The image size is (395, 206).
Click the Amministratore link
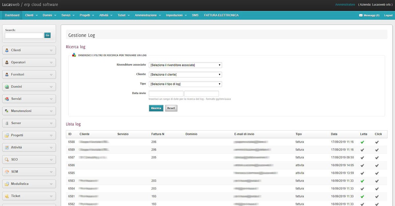pos(345,5)
